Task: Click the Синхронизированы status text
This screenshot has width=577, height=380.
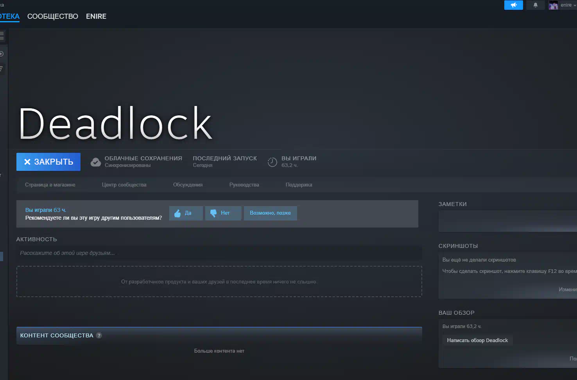Action: click(127, 165)
